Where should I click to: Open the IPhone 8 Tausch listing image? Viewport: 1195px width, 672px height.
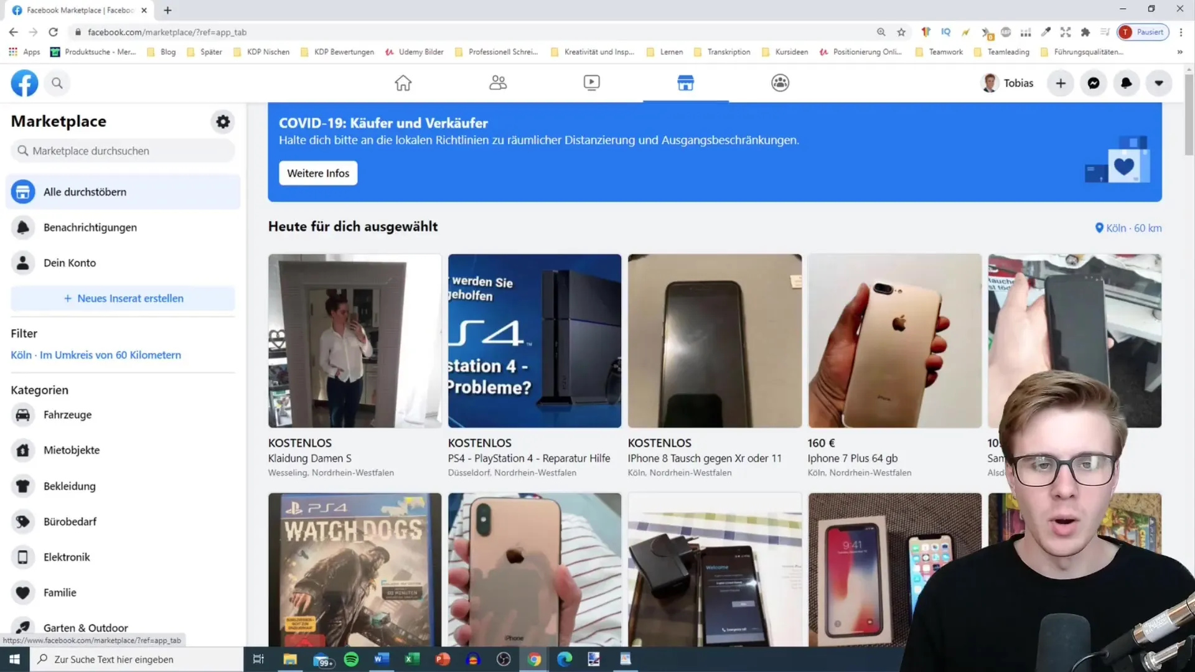point(715,340)
